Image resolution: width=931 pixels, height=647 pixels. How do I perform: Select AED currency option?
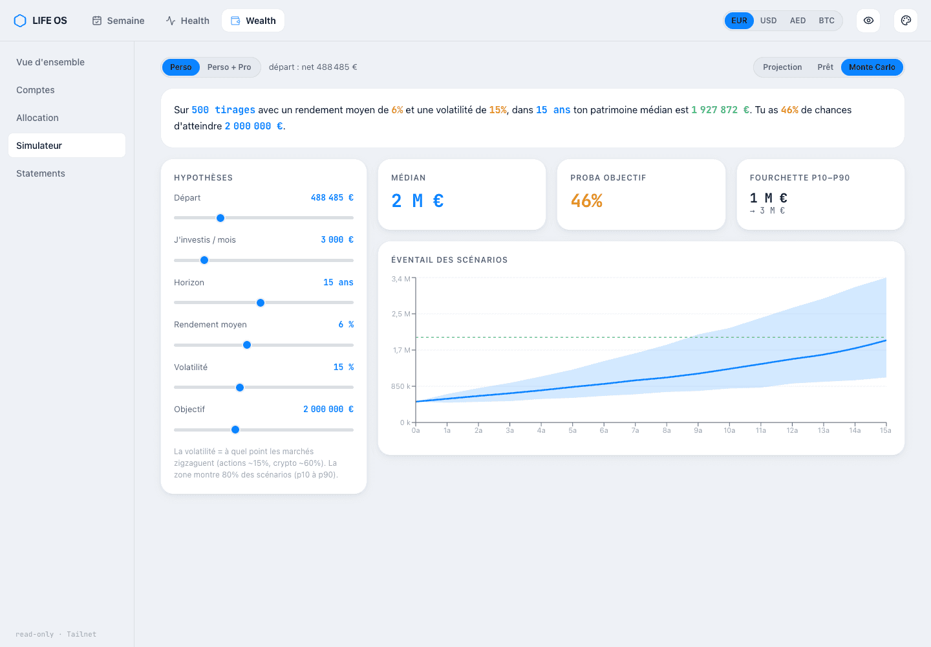[x=798, y=21]
